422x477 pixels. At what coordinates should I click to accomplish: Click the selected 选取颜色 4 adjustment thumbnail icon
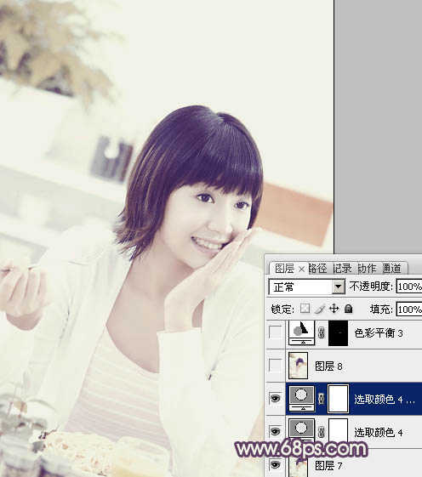[x=302, y=398]
